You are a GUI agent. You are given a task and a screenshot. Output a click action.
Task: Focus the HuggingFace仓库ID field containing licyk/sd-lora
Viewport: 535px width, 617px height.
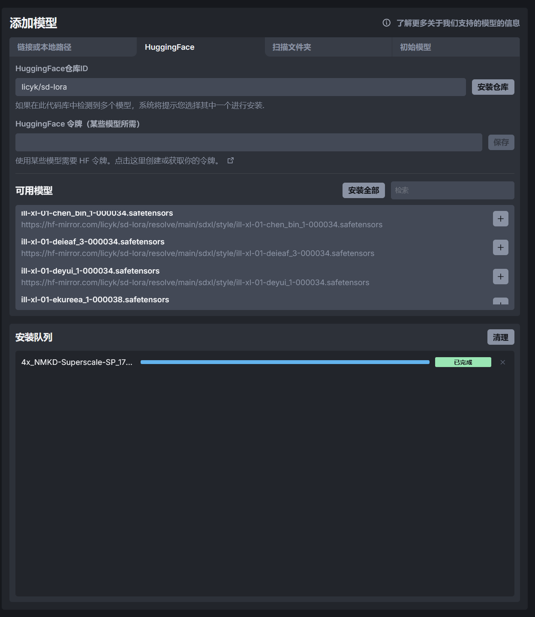[x=240, y=87]
